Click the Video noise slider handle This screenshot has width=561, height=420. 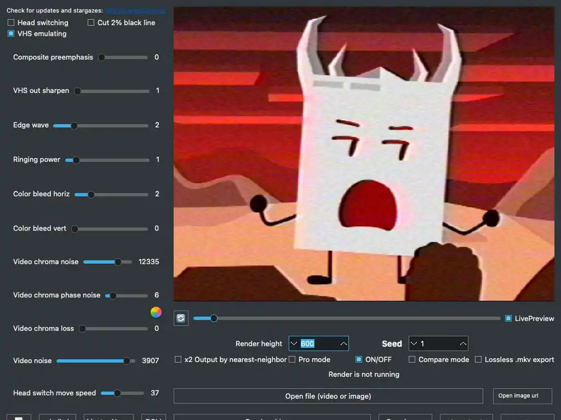point(127,361)
